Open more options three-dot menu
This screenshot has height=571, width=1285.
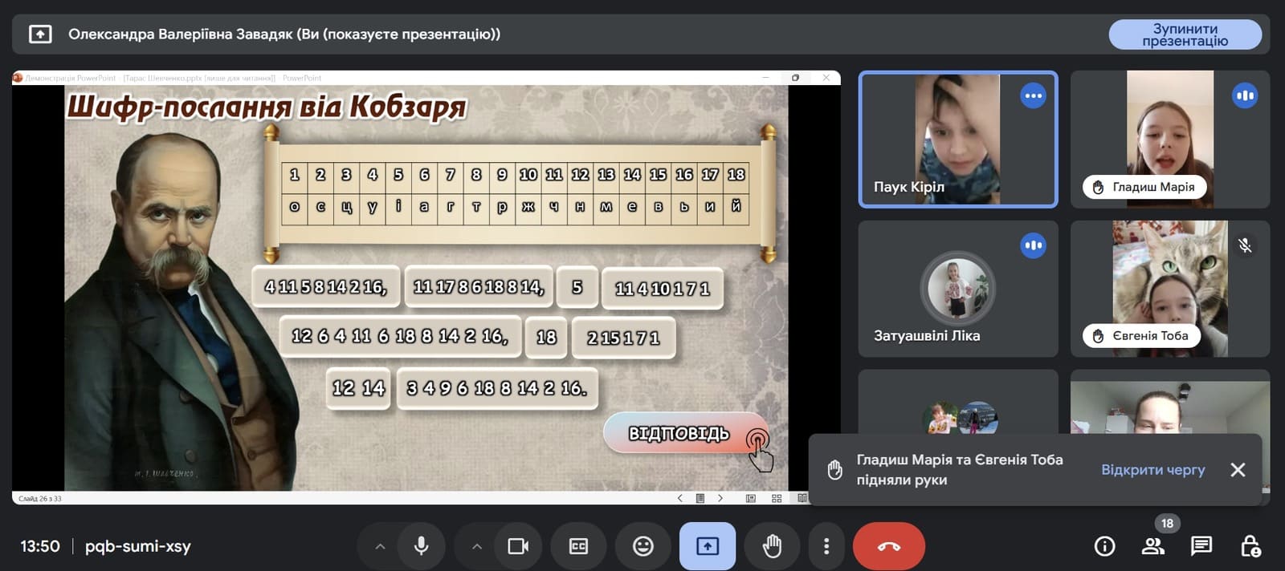coord(826,546)
